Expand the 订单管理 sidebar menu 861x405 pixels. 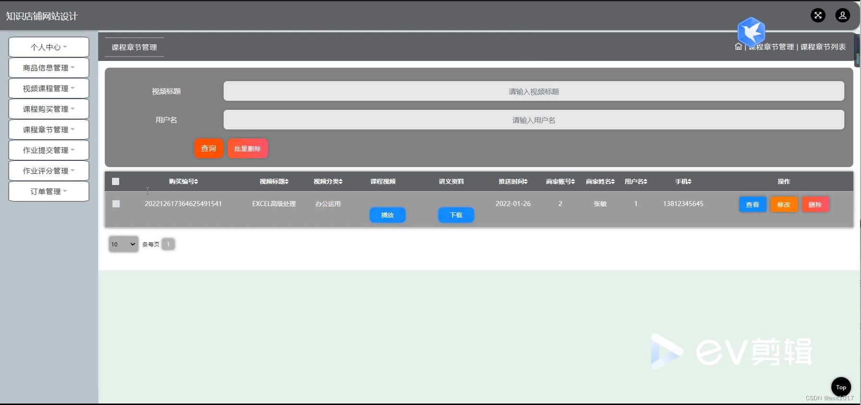(49, 191)
